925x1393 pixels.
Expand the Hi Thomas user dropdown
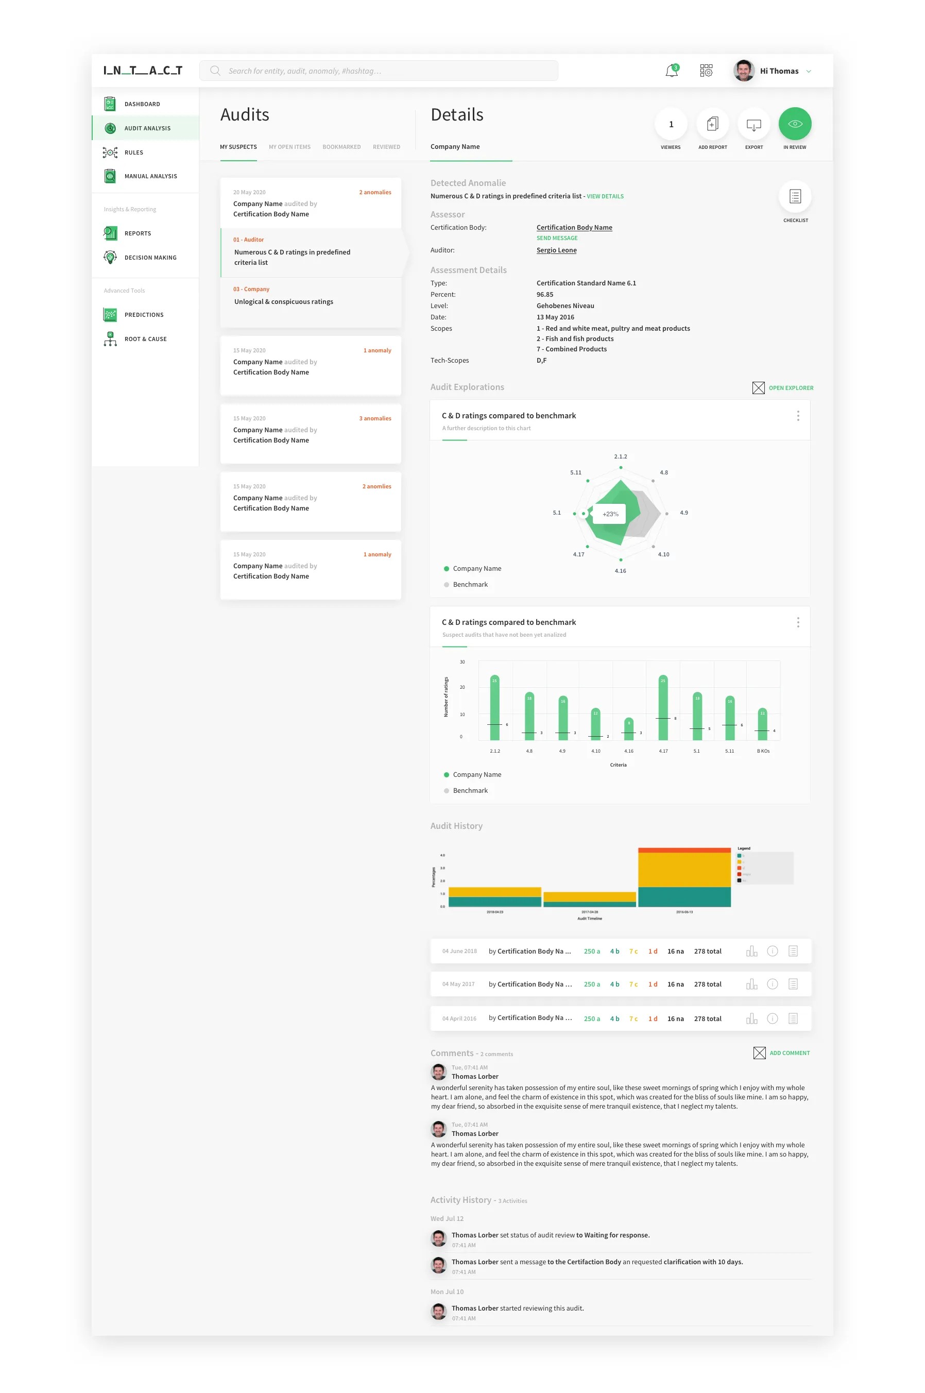point(808,72)
